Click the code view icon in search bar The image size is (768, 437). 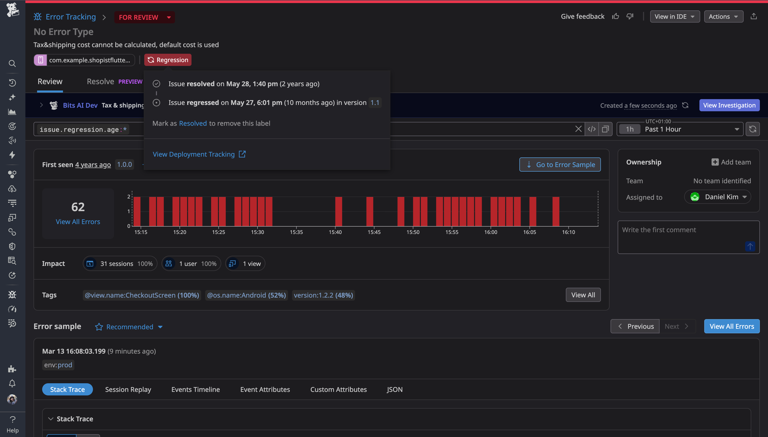click(x=591, y=129)
